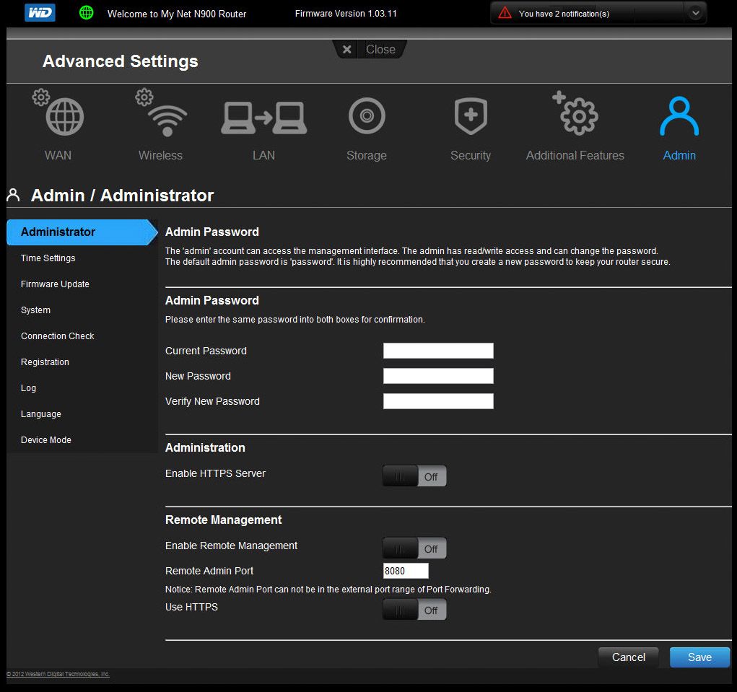
Task: Click the Close label on the settings tab
Action: (x=380, y=49)
